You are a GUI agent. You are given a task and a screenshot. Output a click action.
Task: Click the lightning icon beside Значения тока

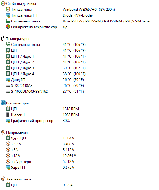(3, 179)
